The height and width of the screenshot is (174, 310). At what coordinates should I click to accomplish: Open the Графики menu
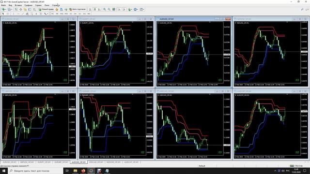(29, 5)
